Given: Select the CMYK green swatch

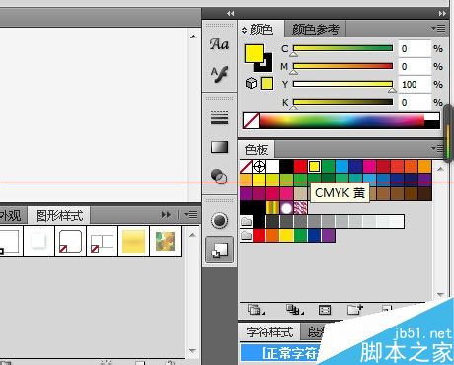Looking at the screenshot, I should point(328,167).
